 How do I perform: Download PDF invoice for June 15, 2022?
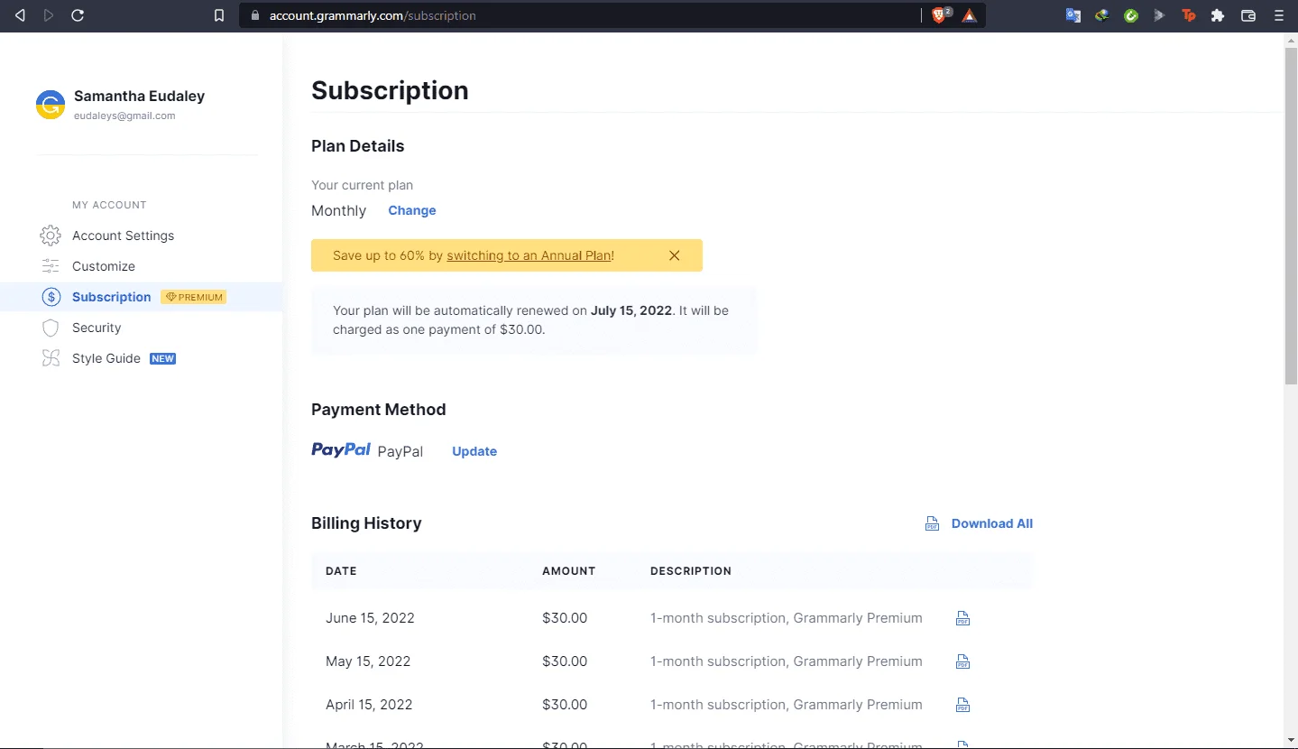[x=962, y=618]
